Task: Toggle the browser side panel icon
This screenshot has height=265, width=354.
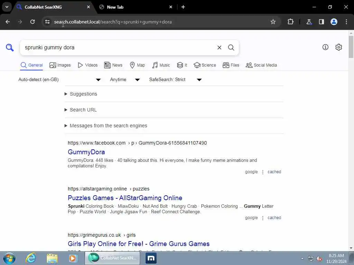Action: [x=321, y=22]
